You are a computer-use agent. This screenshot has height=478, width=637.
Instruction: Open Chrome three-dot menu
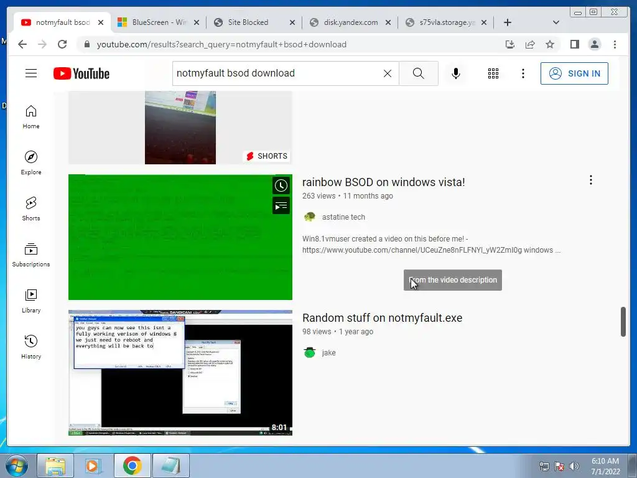click(615, 44)
